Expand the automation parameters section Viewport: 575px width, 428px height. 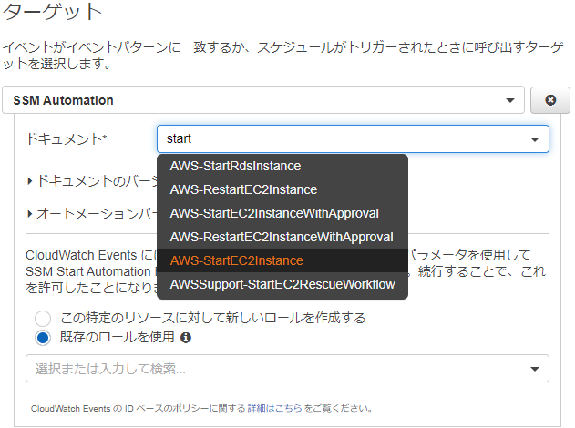click(91, 213)
